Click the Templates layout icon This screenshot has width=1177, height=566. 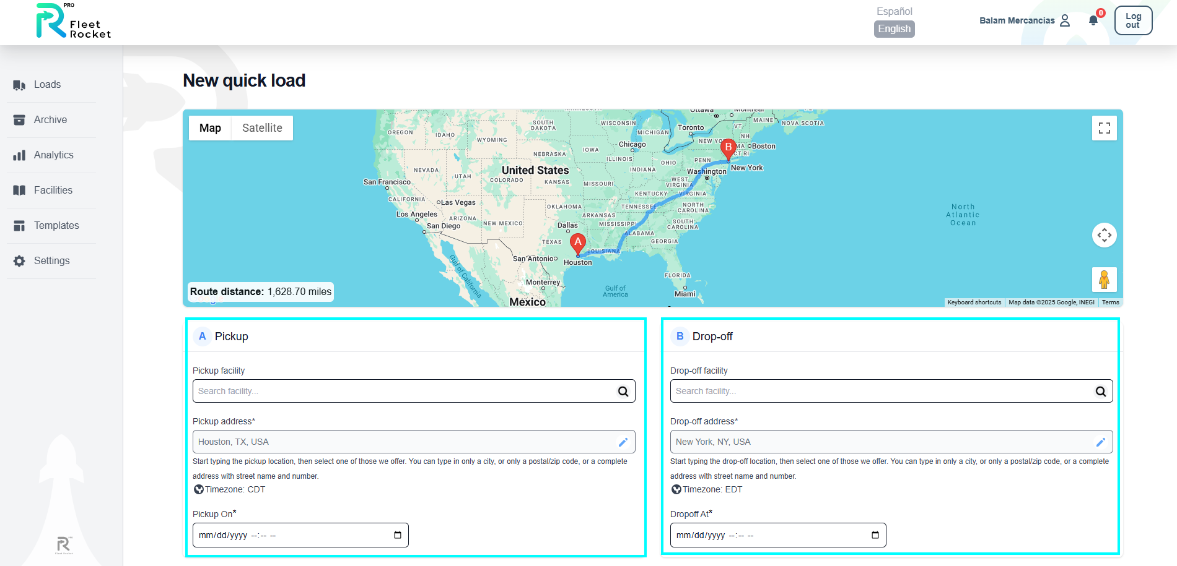point(19,226)
